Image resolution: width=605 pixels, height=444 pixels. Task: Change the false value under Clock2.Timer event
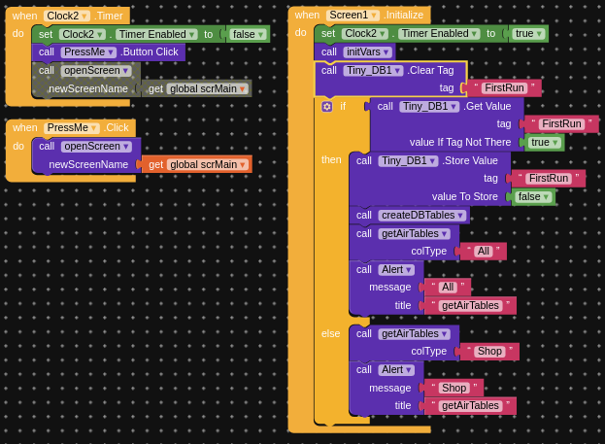(248, 34)
